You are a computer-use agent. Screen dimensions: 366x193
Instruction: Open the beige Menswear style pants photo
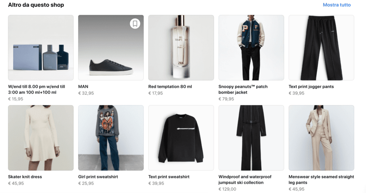(321, 138)
